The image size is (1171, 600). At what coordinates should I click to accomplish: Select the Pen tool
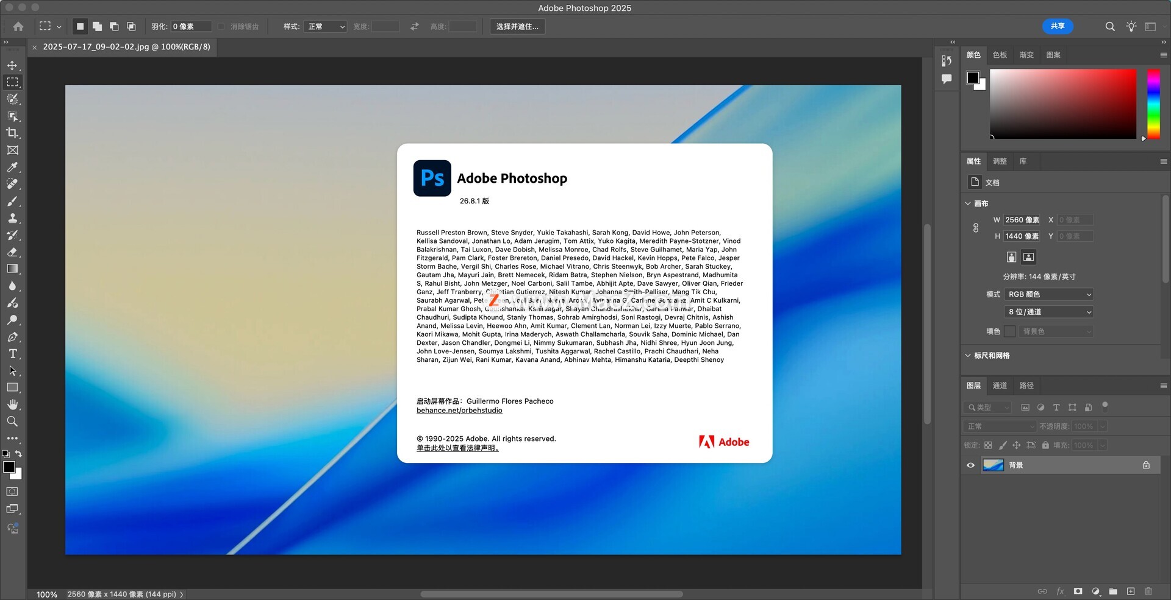pos(12,337)
